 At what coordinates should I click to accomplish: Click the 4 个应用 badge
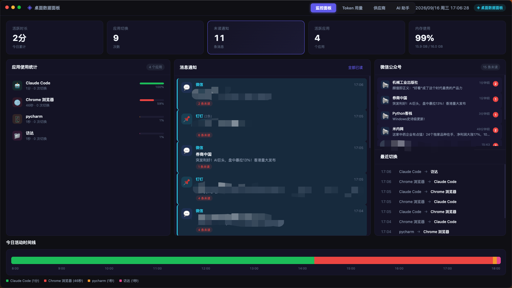pos(155,67)
